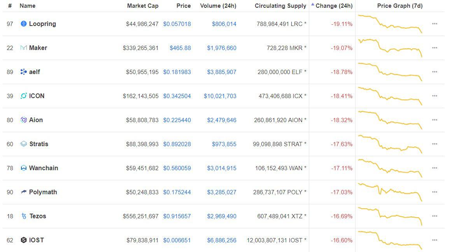Click the Wanchain coin logo icon
Screen dimensions: 452x252
point(23,168)
